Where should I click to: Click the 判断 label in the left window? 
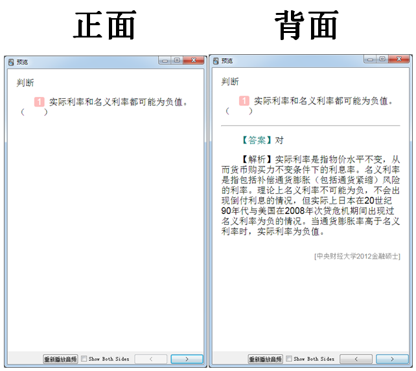pos(25,83)
